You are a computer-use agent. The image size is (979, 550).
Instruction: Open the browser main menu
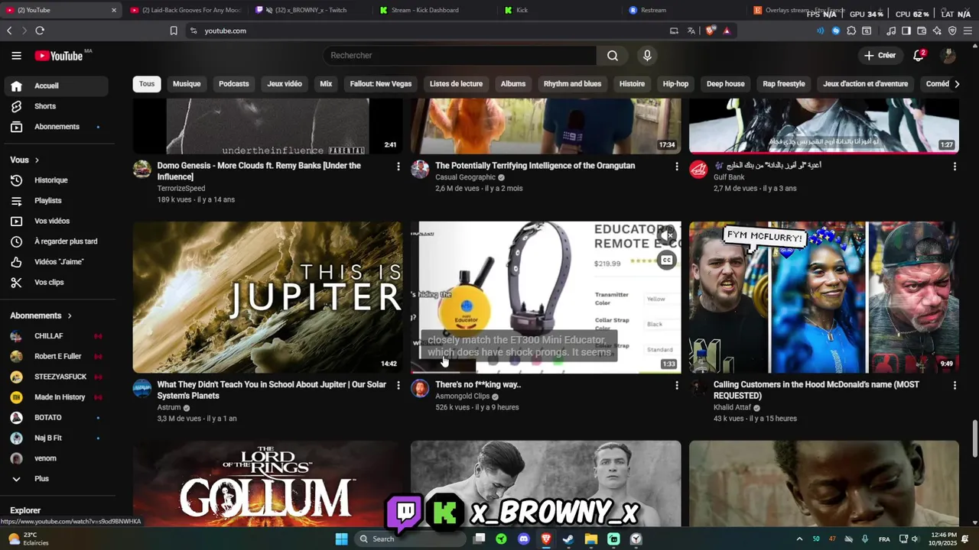pyautogui.click(x=968, y=31)
